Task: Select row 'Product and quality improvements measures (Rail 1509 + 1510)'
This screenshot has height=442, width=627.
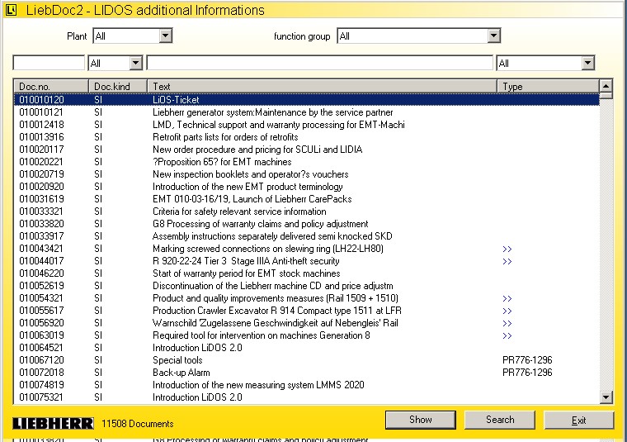Action: 307,298
